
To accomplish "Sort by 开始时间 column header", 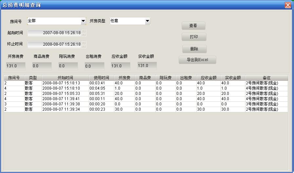I will [x=65, y=78].
